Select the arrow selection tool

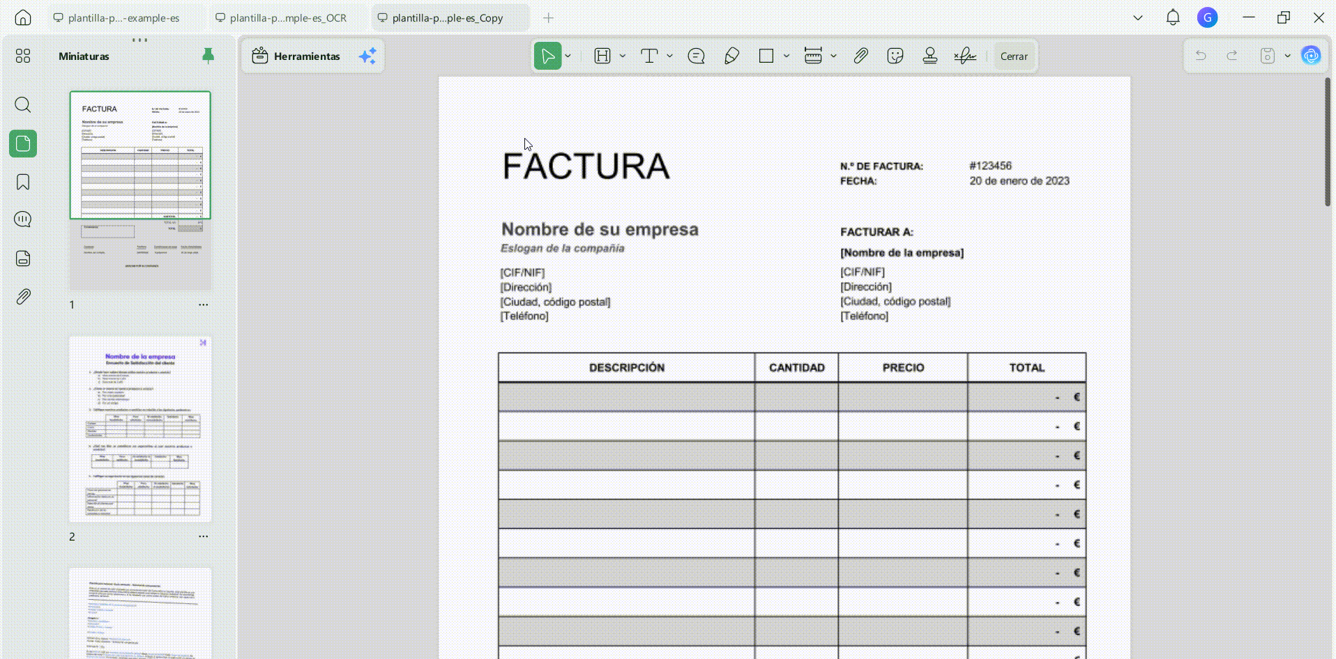tap(548, 56)
